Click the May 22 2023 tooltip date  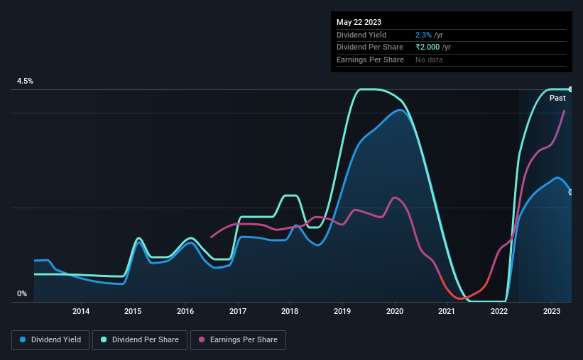[x=359, y=22]
